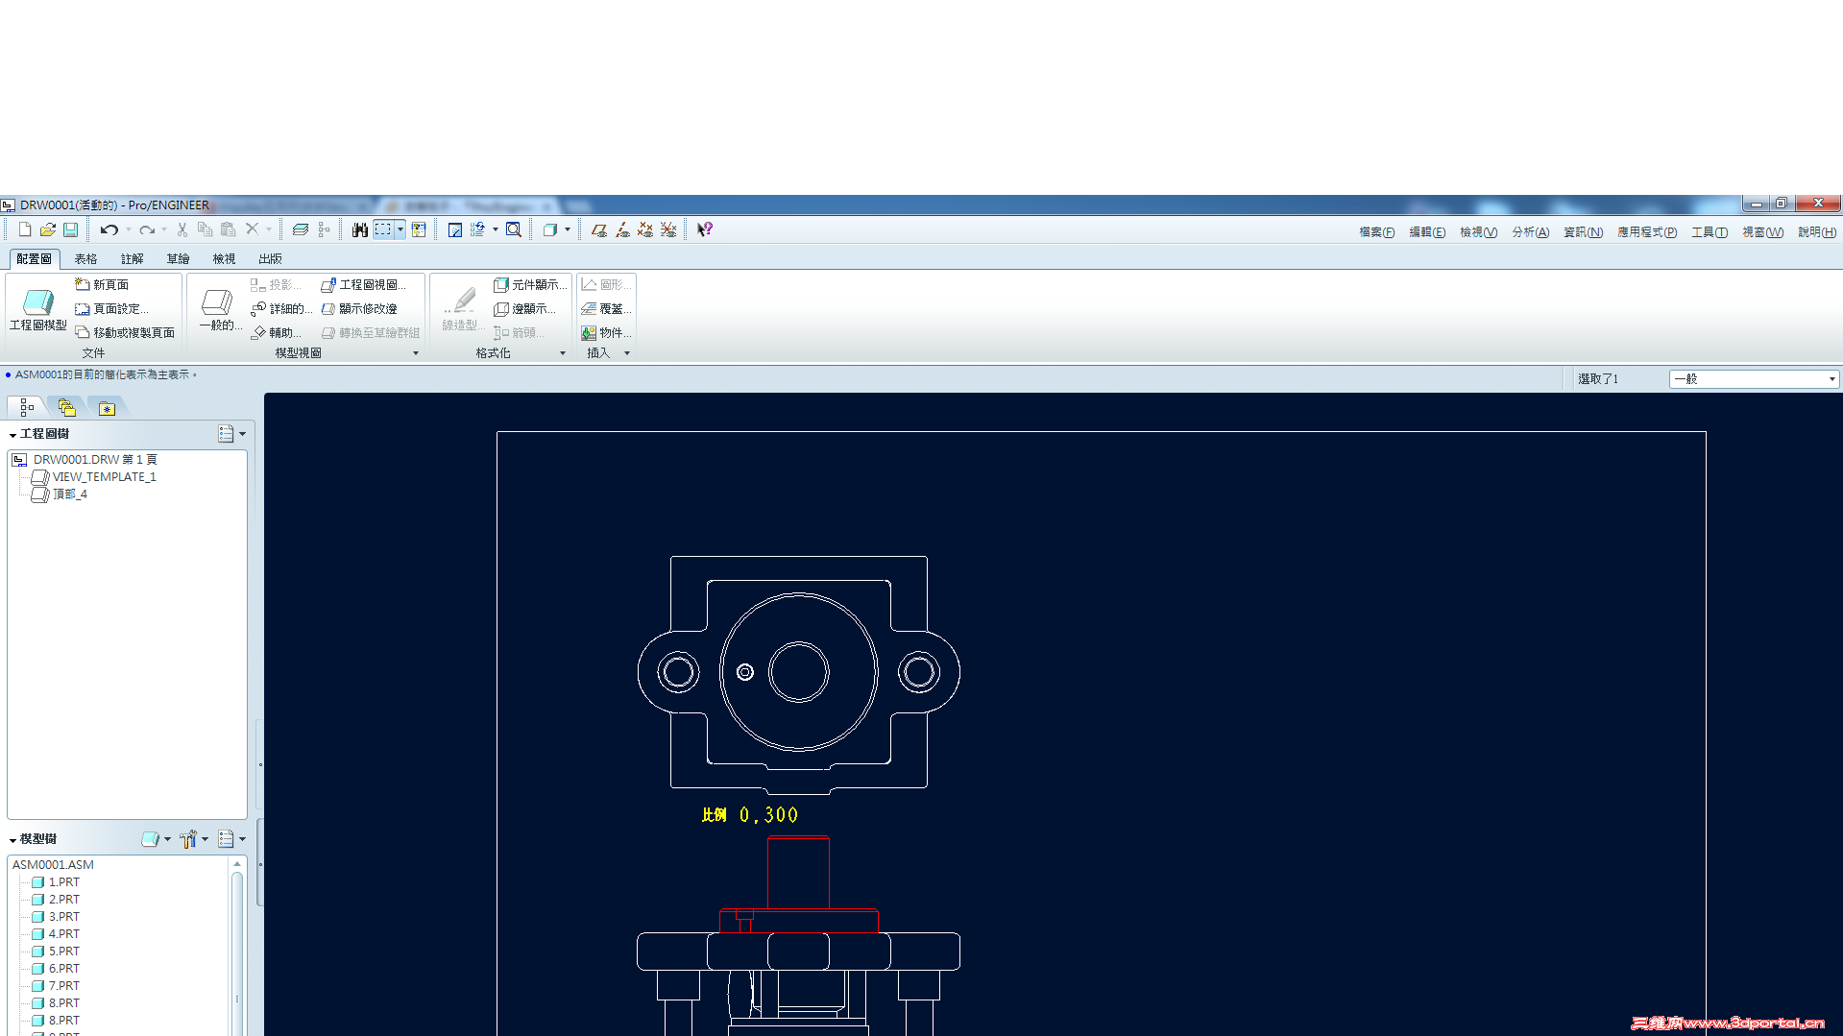Expand the 格式化 group arrow
The width and height of the screenshot is (1843, 1036).
tap(563, 353)
